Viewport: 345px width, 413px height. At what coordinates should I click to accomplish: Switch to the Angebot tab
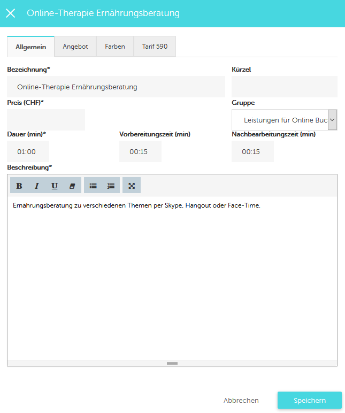(x=75, y=47)
